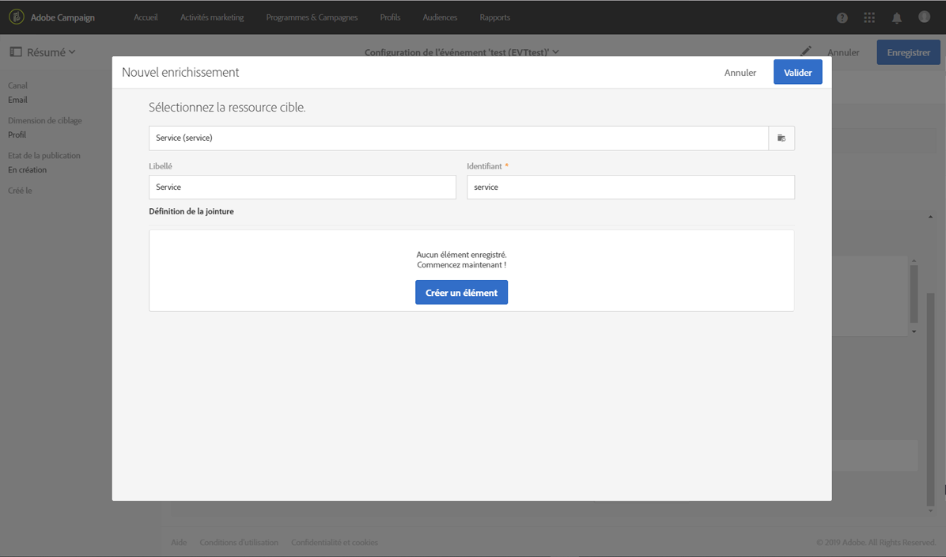The height and width of the screenshot is (557, 946).
Task: Click Annuler in the enrichment dialog
Action: click(740, 73)
